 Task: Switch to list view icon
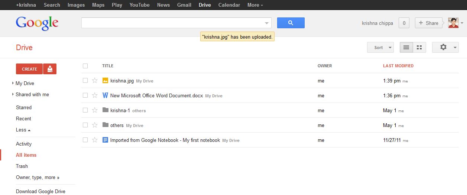click(406, 48)
